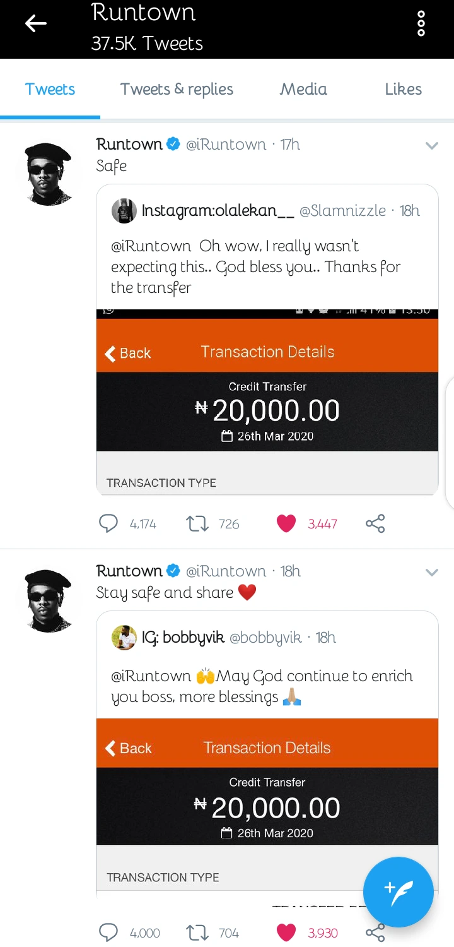Switch to the Likes tab
454x947 pixels.
pos(403,90)
